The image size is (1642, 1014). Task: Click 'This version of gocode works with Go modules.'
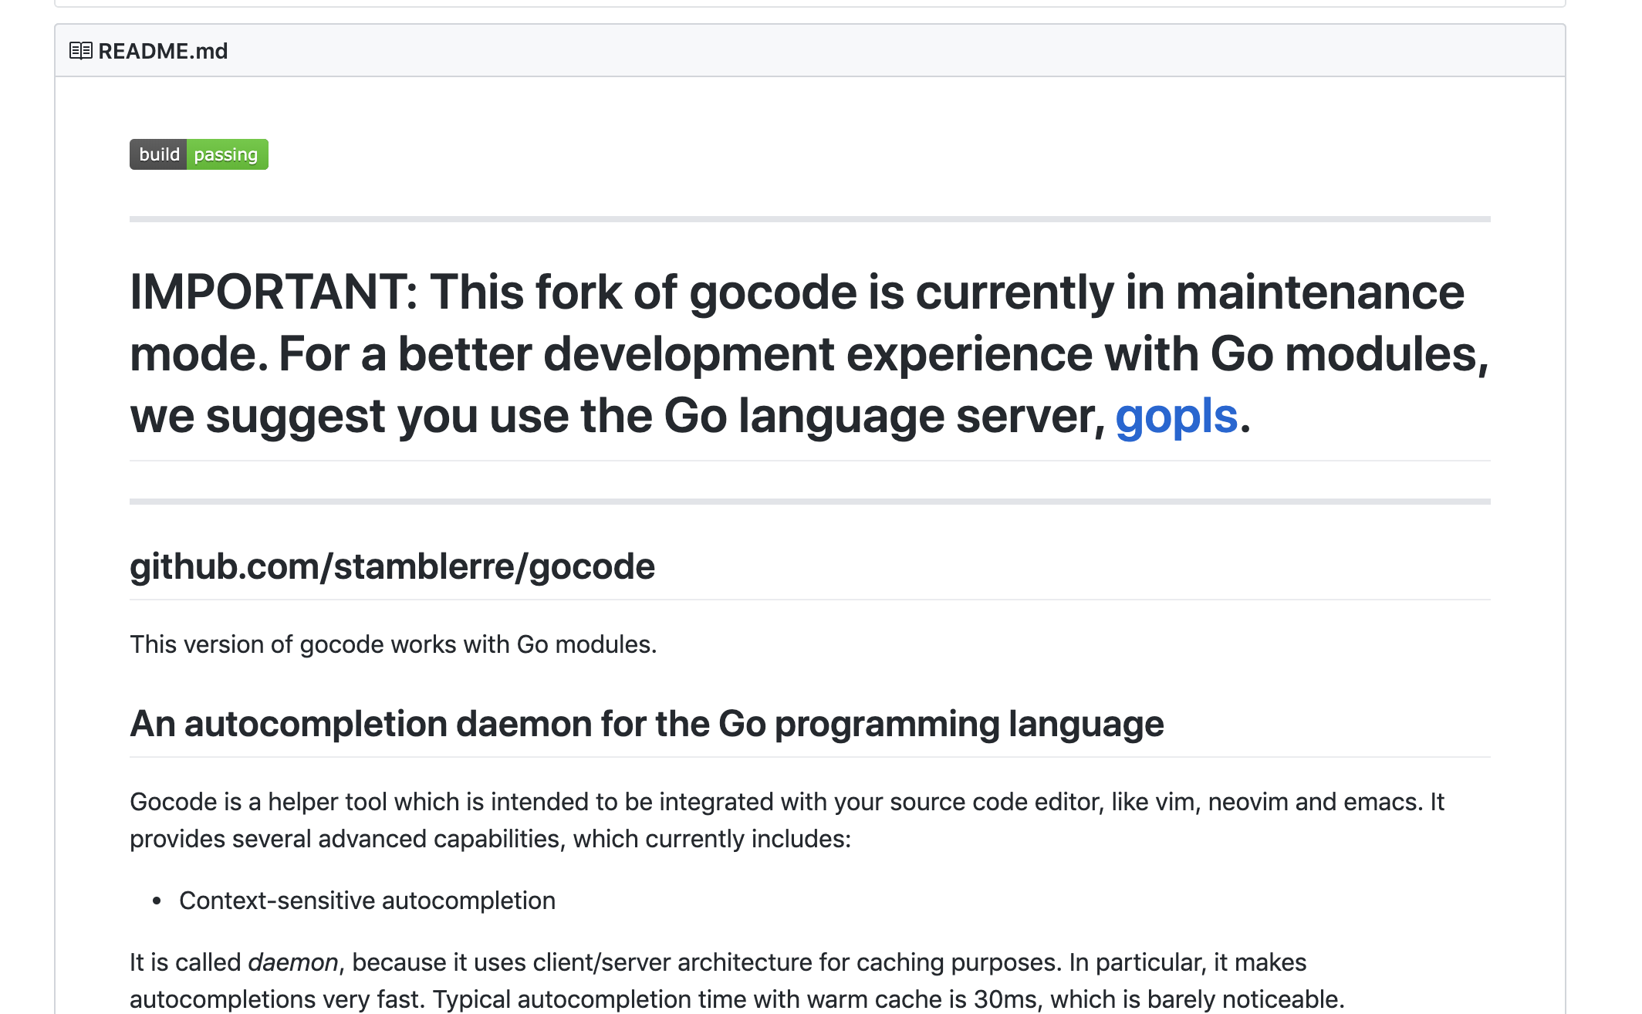click(x=393, y=644)
